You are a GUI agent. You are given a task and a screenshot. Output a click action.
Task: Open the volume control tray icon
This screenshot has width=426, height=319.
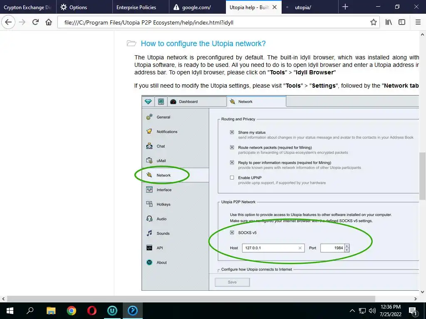(372, 311)
